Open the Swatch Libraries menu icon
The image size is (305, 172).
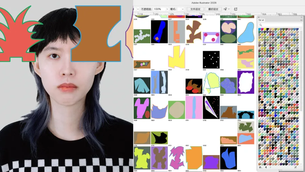[261, 167]
